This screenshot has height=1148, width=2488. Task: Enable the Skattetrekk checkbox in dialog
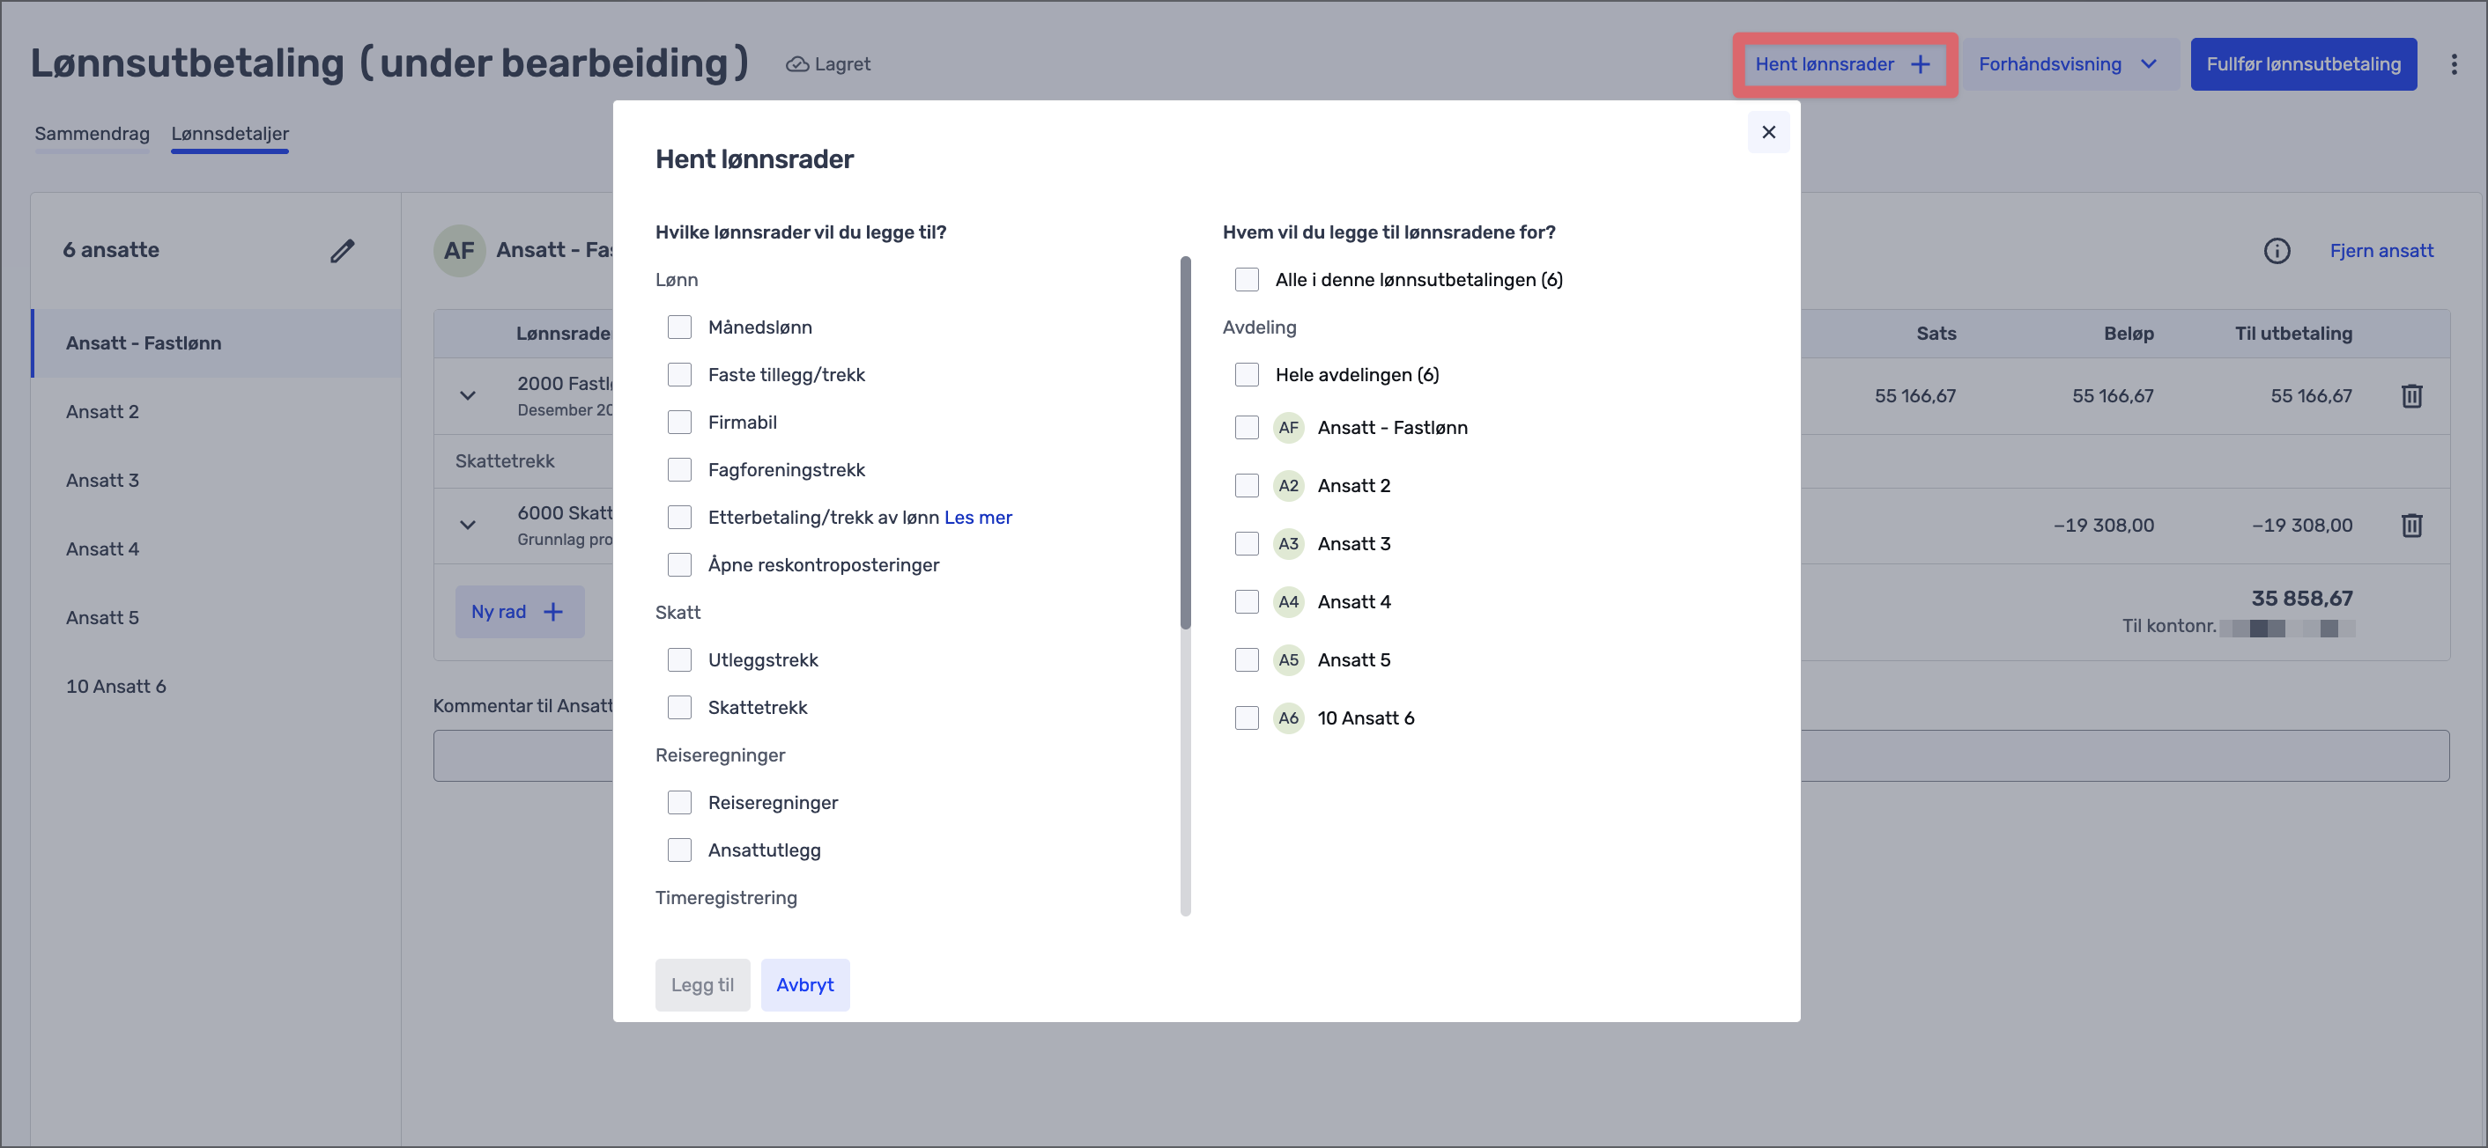[680, 708]
